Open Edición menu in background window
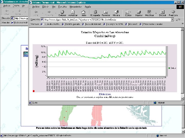185x138 pixels. click(16, 6)
